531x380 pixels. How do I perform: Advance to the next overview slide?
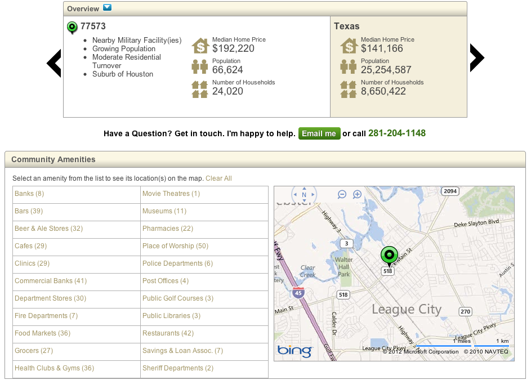[x=477, y=58]
